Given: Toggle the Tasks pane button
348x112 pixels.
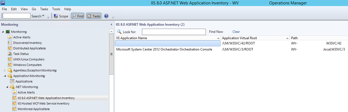Looking at the screenshot, I should [94, 16].
